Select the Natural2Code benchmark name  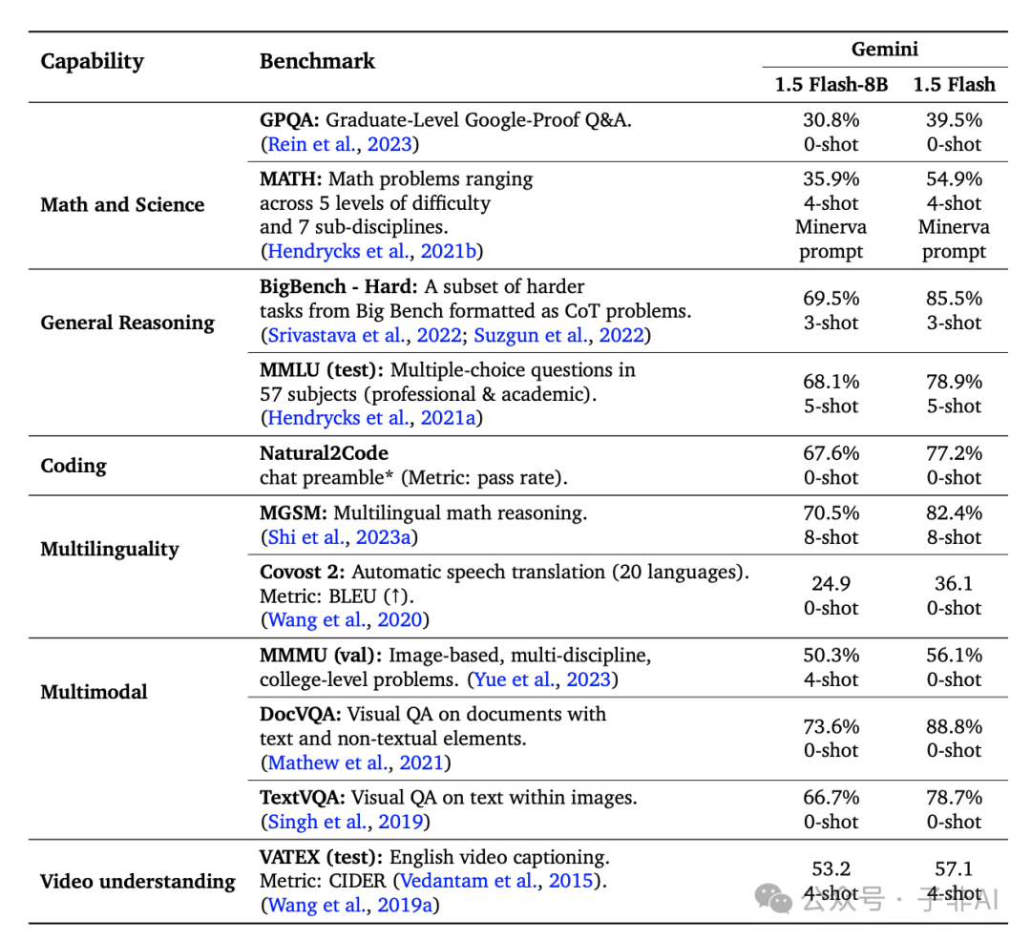click(324, 452)
